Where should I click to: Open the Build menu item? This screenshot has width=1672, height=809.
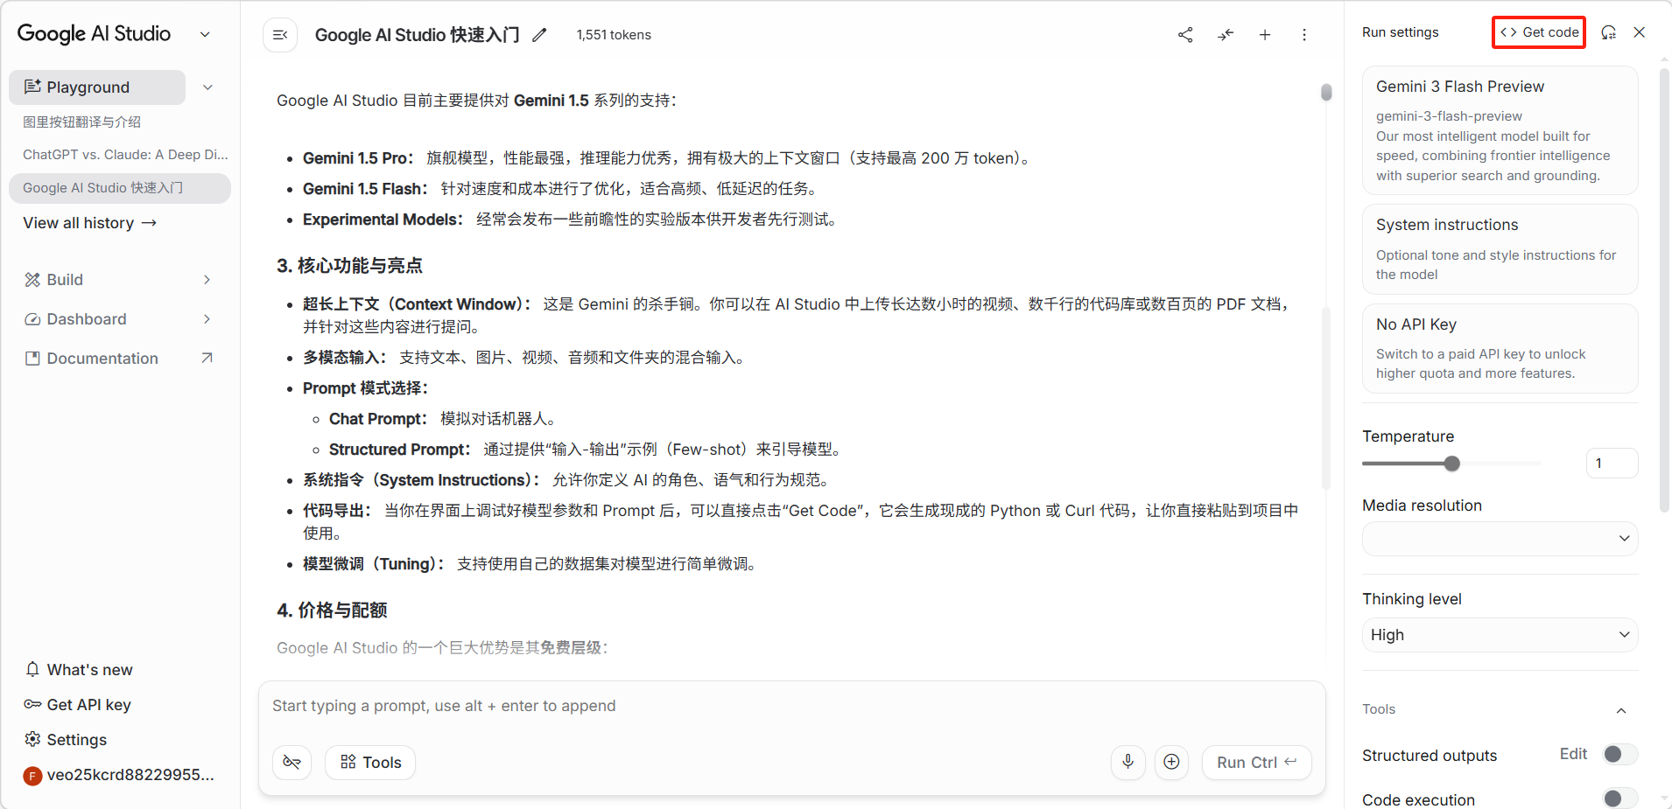pyautogui.click(x=120, y=280)
